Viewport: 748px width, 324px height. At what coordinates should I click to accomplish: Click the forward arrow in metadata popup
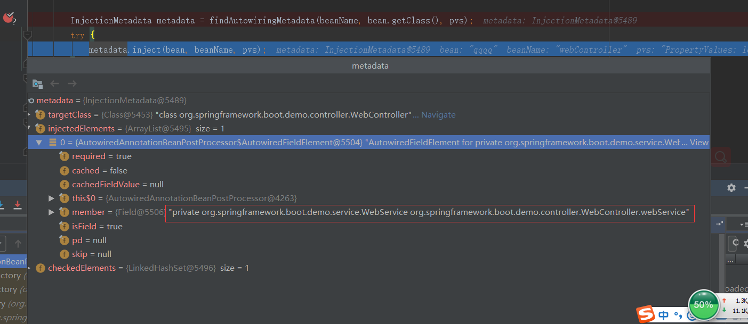pyautogui.click(x=72, y=84)
